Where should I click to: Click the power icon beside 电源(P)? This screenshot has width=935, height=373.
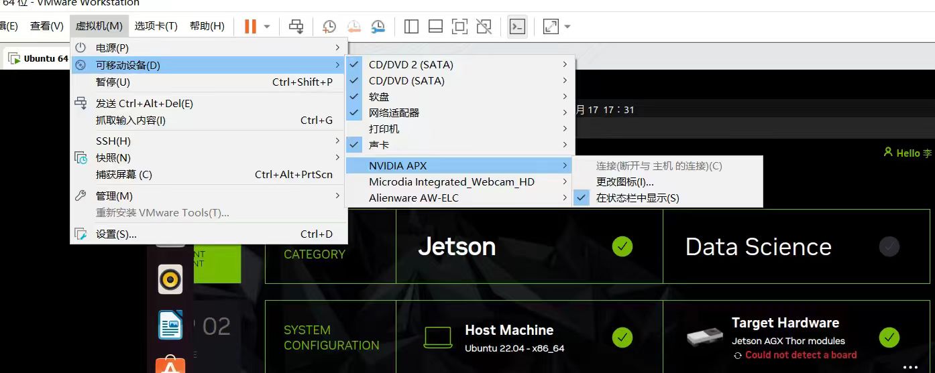80,48
